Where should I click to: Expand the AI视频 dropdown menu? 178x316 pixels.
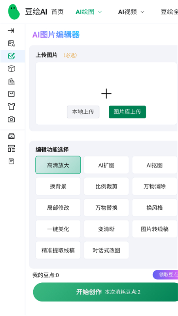[131, 12]
